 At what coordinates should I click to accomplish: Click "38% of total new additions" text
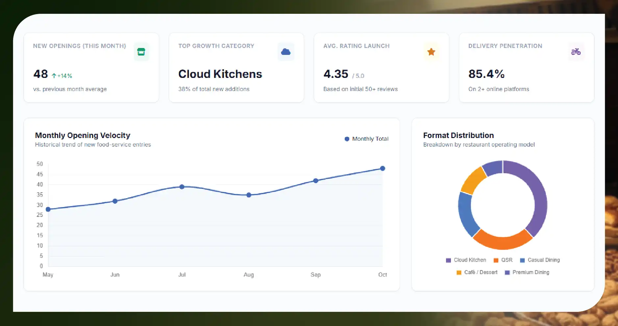tap(214, 89)
